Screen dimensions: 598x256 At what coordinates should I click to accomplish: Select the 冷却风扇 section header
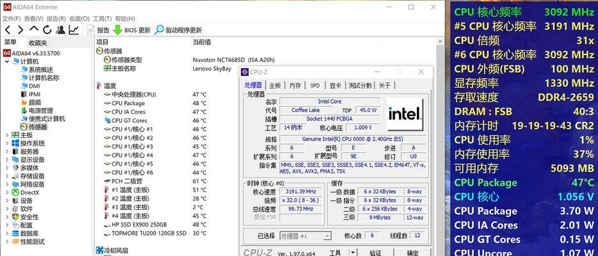pyautogui.click(x=112, y=250)
